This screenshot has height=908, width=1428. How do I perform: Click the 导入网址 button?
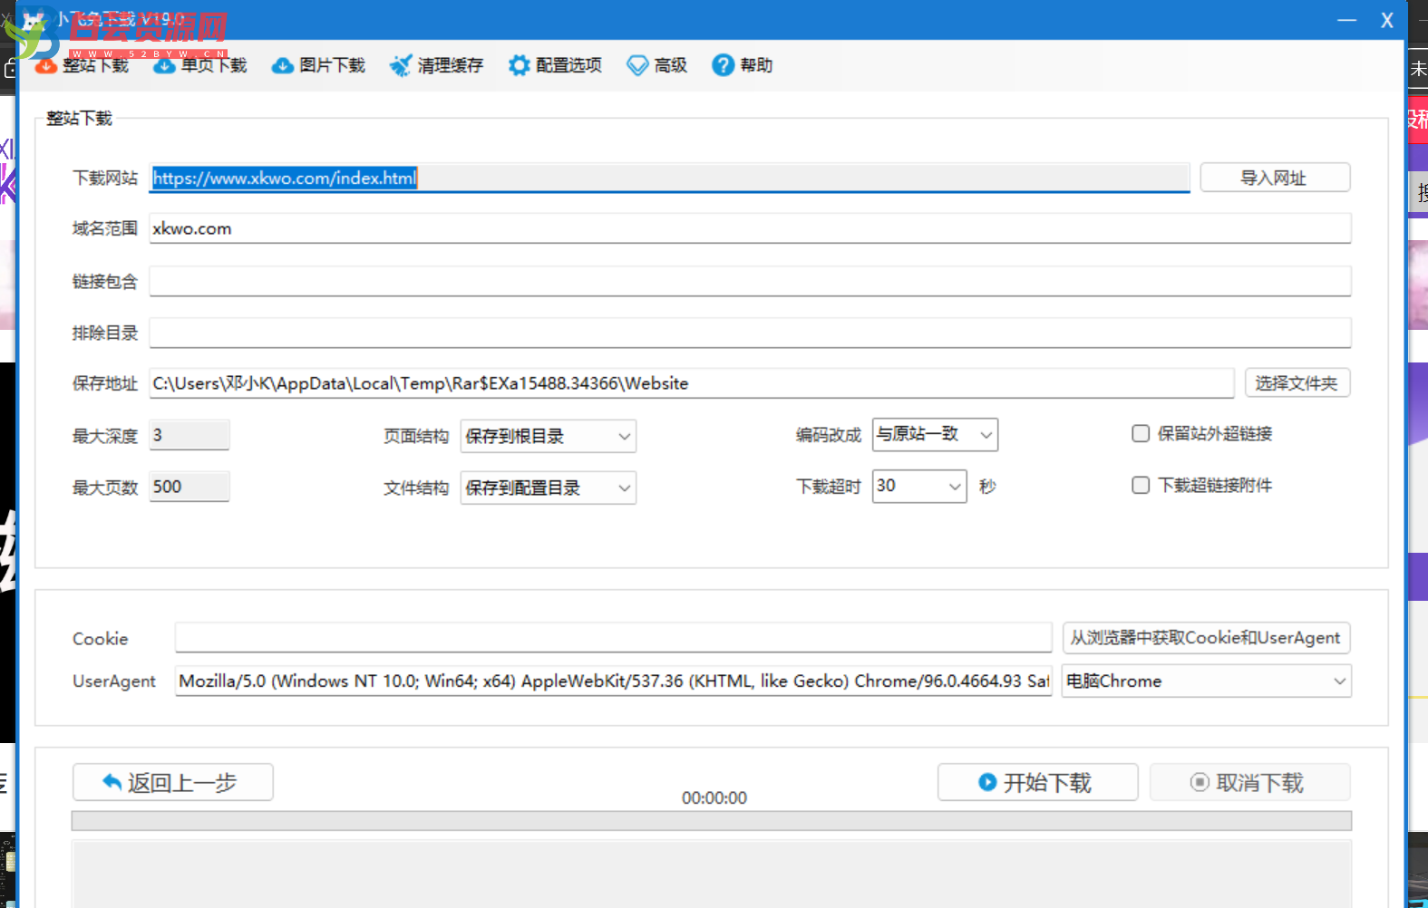point(1275,178)
